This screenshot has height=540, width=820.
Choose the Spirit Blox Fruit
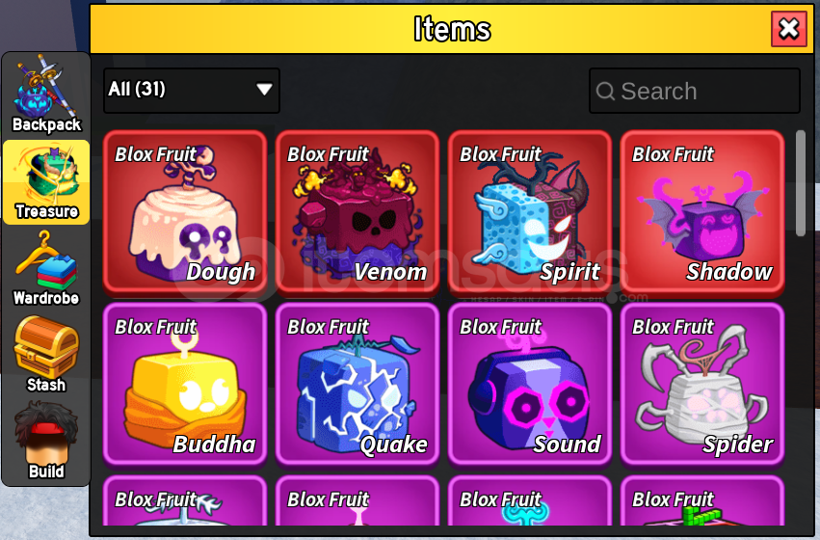click(x=530, y=211)
